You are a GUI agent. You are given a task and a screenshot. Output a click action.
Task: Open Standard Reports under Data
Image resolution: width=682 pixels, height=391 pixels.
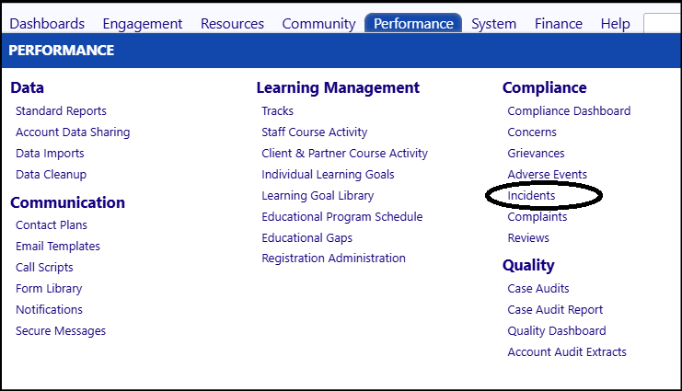pos(61,111)
